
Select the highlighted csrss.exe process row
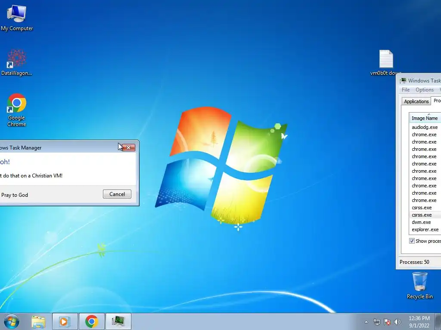[x=425, y=215]
